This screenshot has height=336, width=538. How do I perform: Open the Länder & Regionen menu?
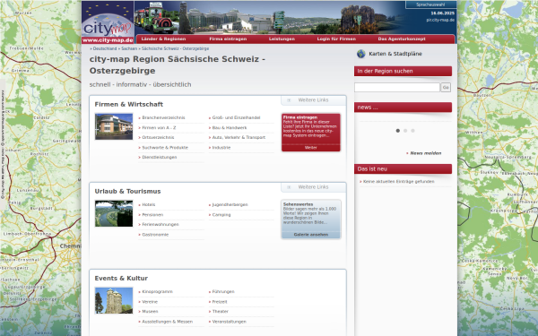[163, 39]
